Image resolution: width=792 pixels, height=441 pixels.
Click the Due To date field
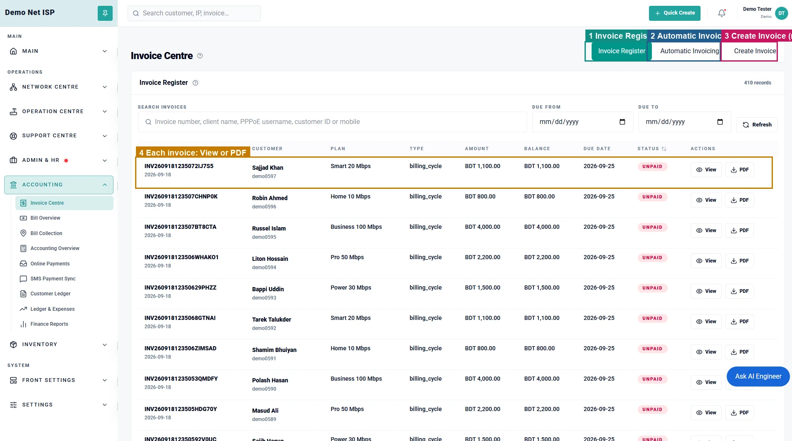(x=684, y=122)
